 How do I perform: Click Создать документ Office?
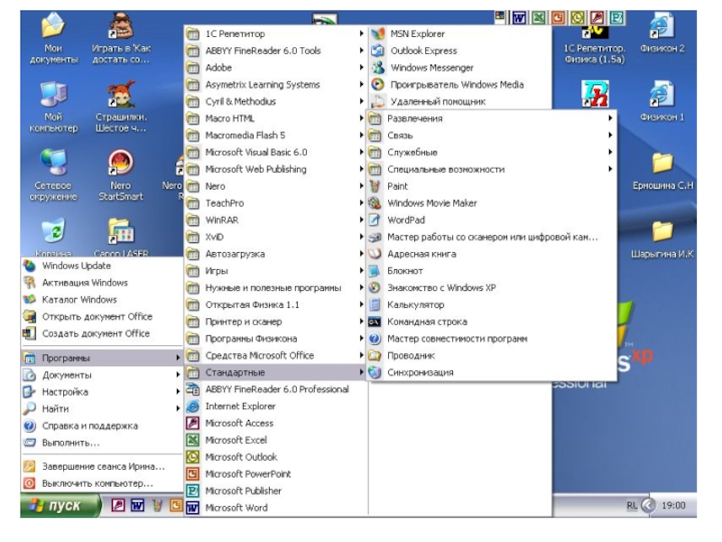click(x=102, y=333)
